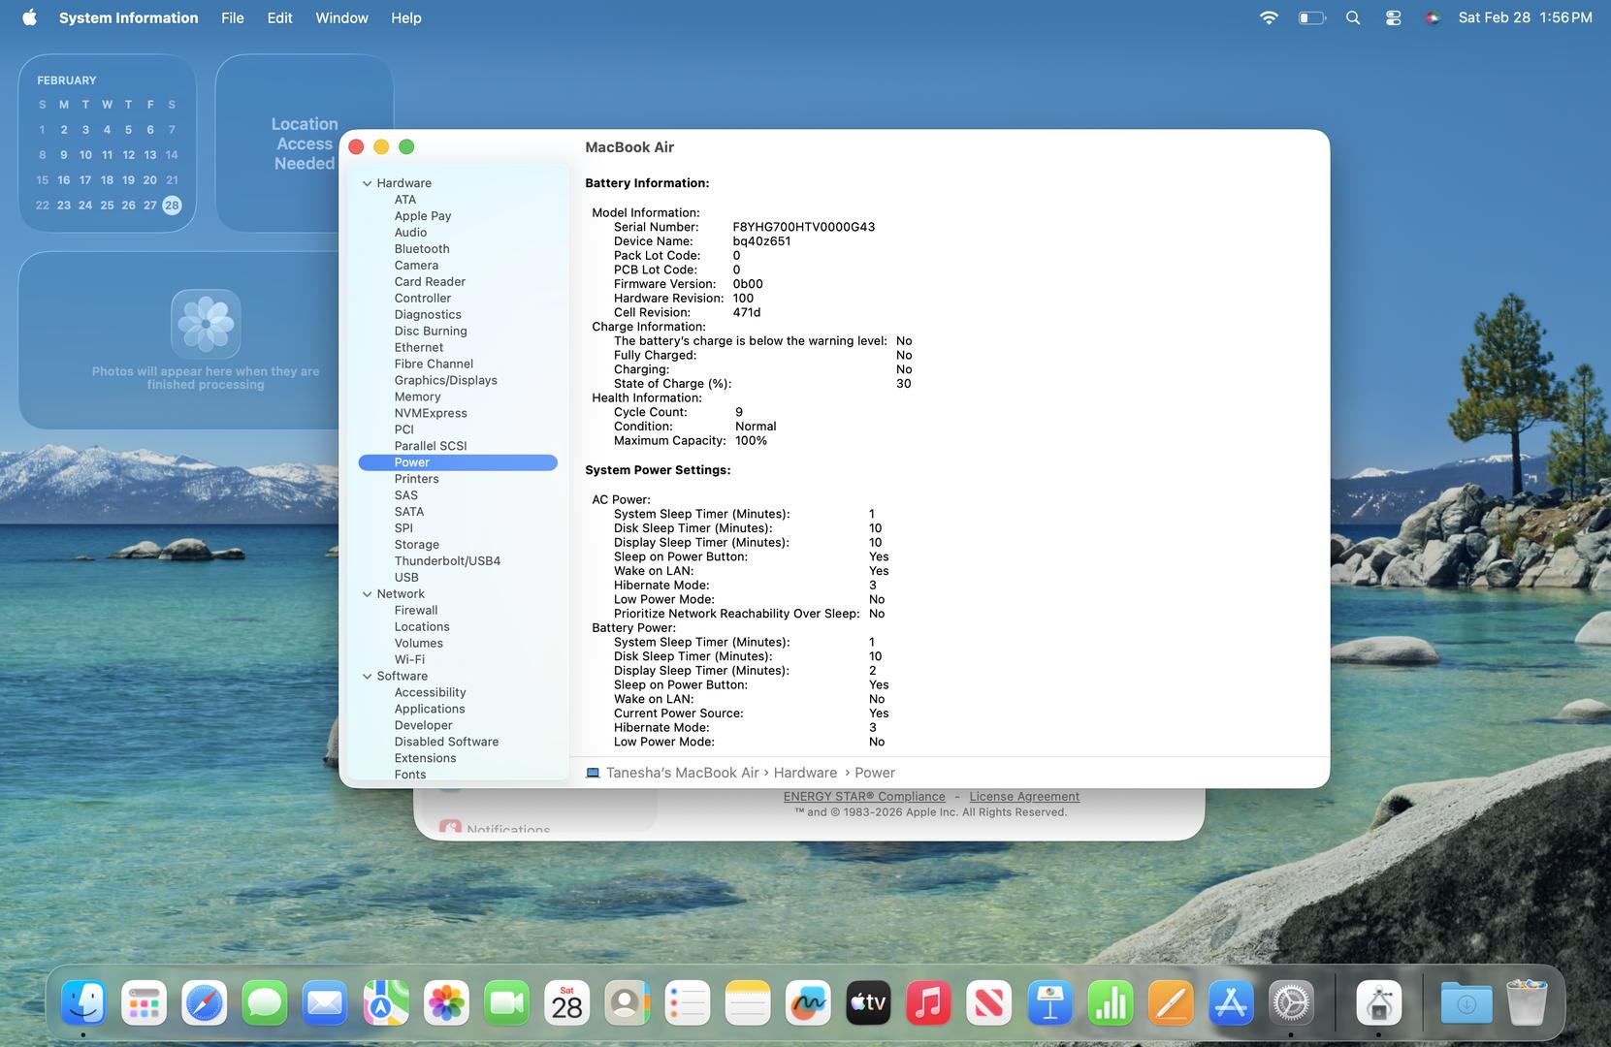
Task: Open the App Store from Dock
Action: 1231,1003
